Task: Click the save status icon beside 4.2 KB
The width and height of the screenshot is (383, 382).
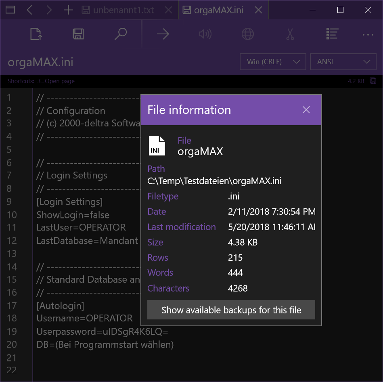Action: click(x=373, y=81)
